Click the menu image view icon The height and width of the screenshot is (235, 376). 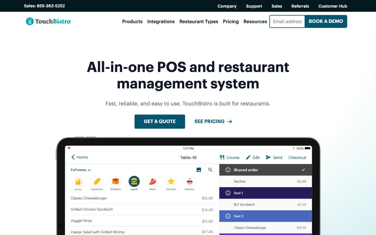click(199, 170)
